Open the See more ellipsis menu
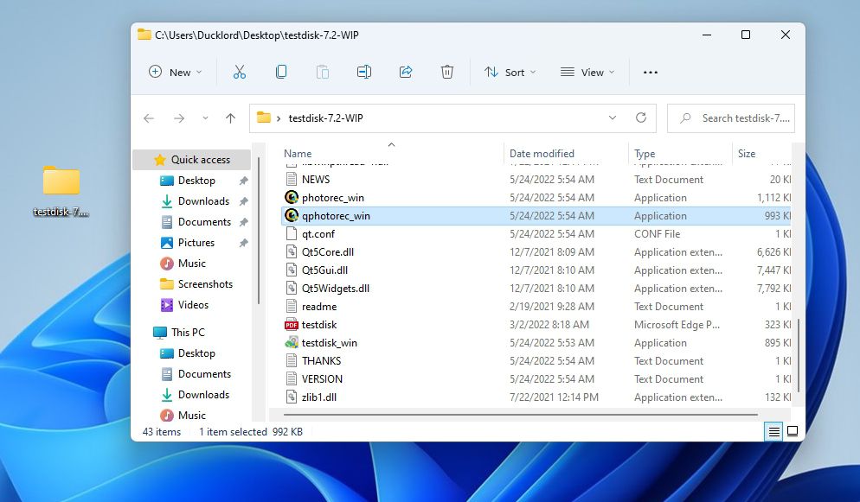The height and width of the screenshot is (502, 860). point(651,73)
